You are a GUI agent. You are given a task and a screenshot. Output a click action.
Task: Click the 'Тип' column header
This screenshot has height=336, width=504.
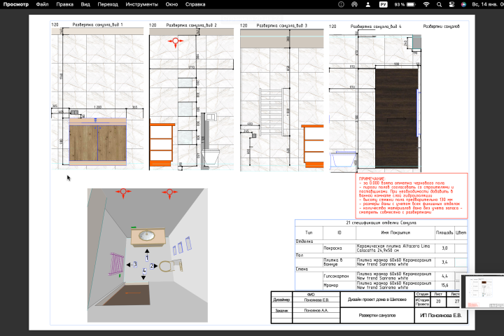[x=309, y=232]
